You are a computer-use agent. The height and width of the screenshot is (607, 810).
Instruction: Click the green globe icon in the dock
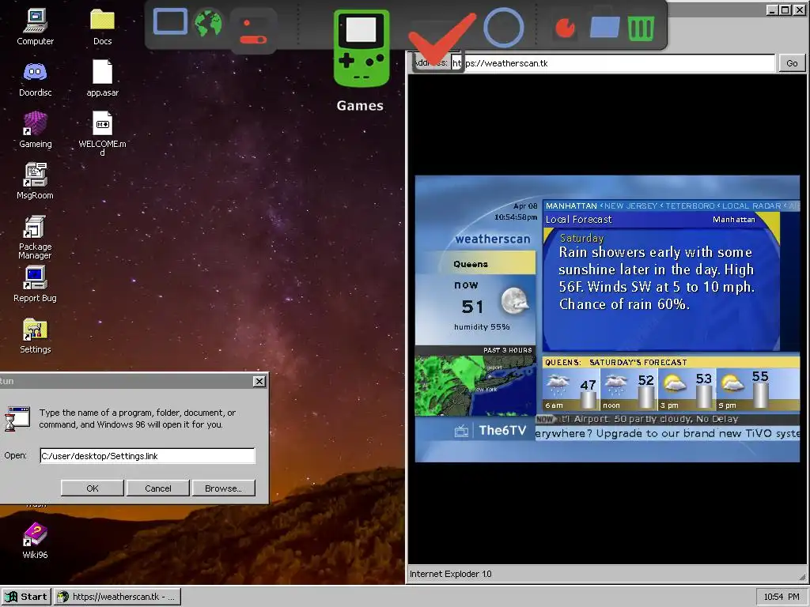pos(208,24)
